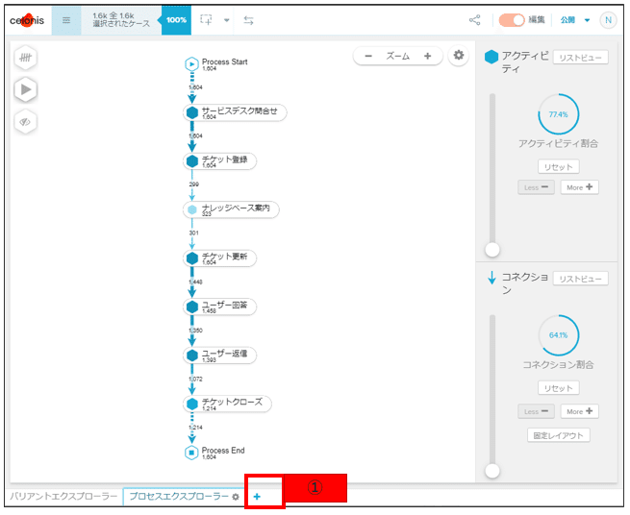Click the share icon

click(x=475, y=20)
